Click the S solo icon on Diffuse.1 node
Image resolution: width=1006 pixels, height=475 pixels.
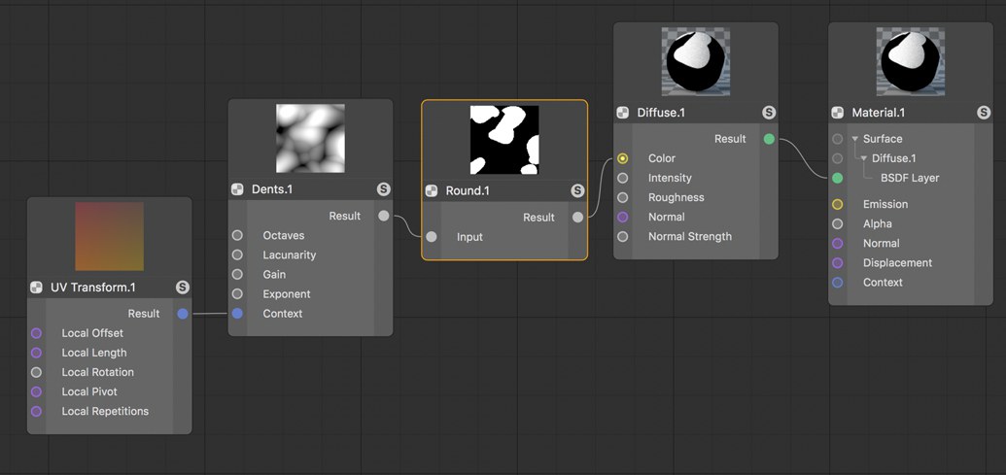pyautogui.click(x=769, y=113)
